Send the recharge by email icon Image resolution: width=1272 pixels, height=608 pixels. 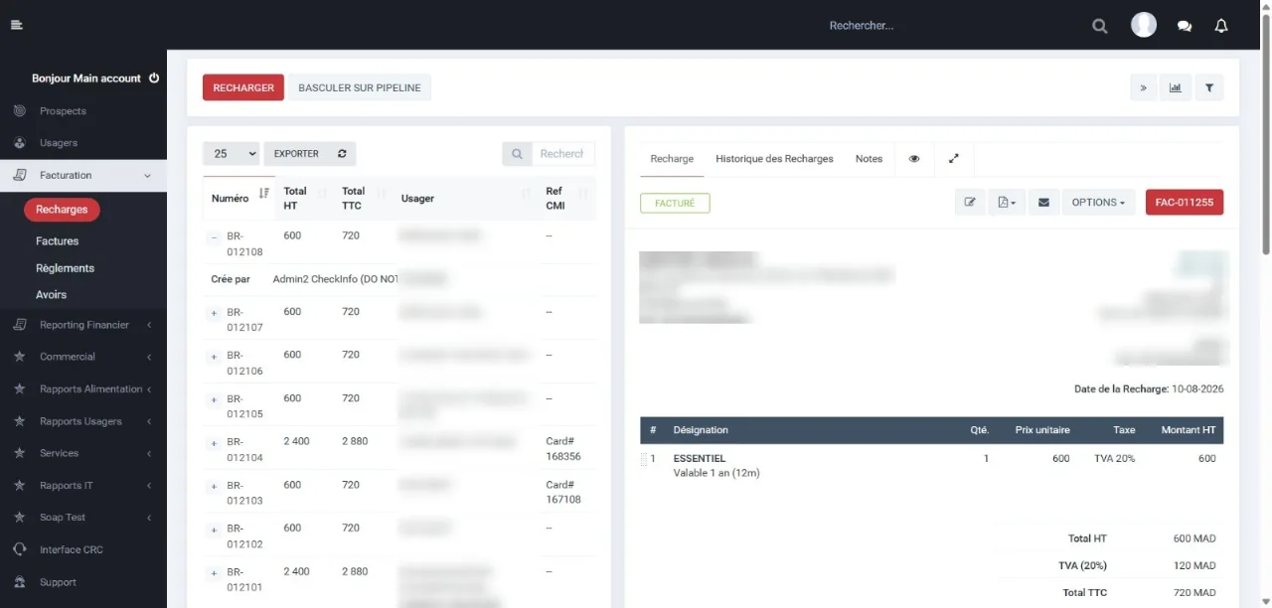coord(1043,203)
